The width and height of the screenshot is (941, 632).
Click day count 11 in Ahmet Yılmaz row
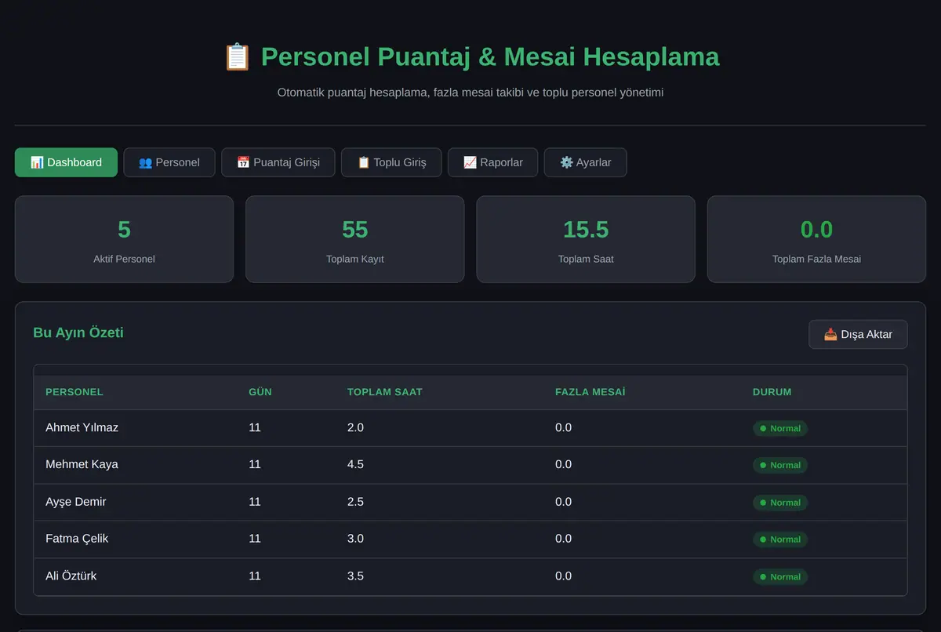pyautogui.click(x=255, y=427)
